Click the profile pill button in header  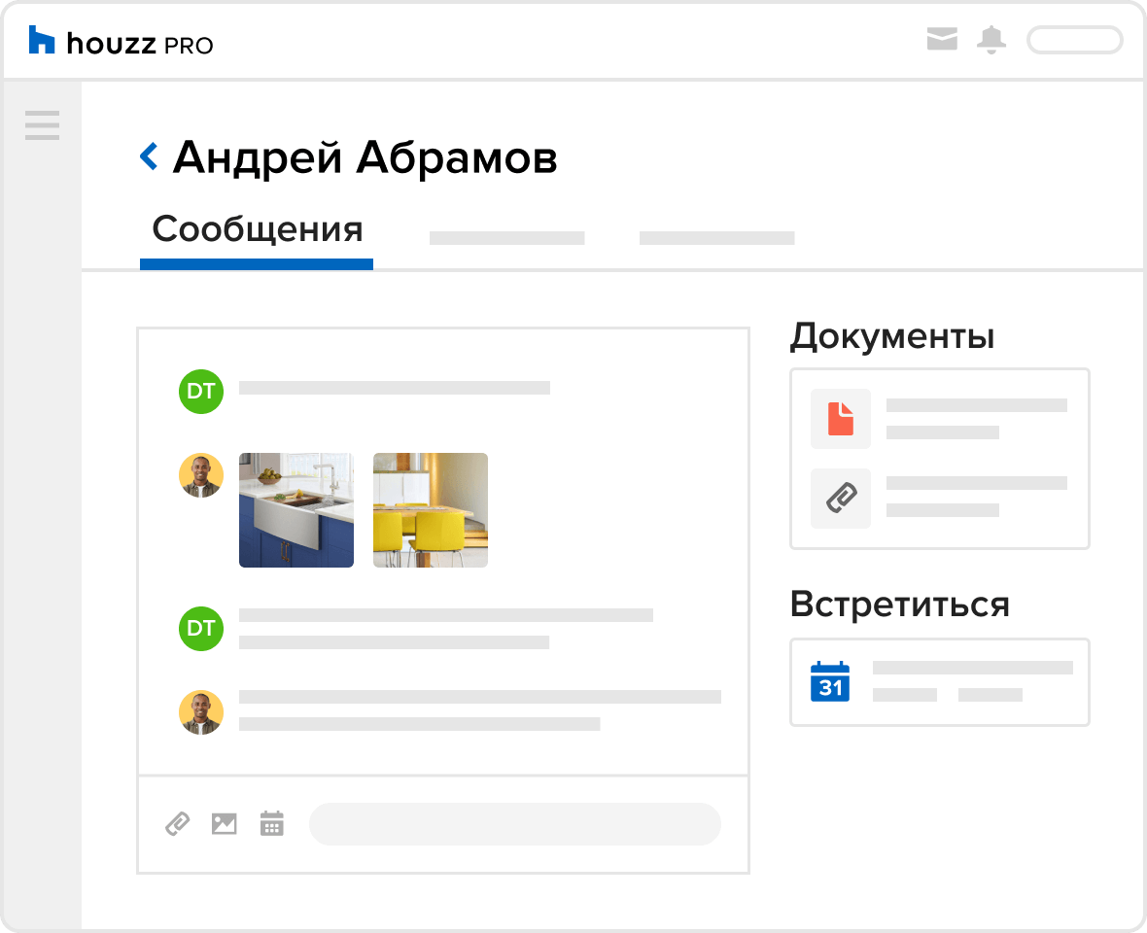click(1074, 40)
